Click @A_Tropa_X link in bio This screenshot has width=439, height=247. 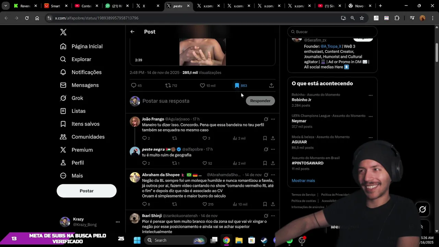click(x=331, y=46)
